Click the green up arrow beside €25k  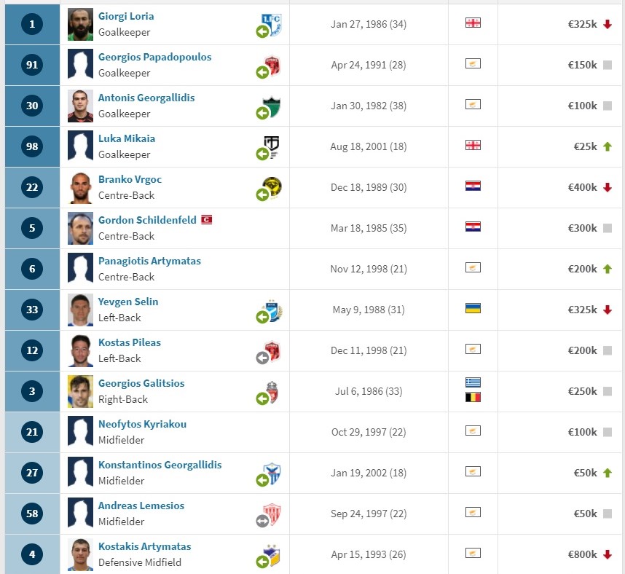tap(607, 146)
